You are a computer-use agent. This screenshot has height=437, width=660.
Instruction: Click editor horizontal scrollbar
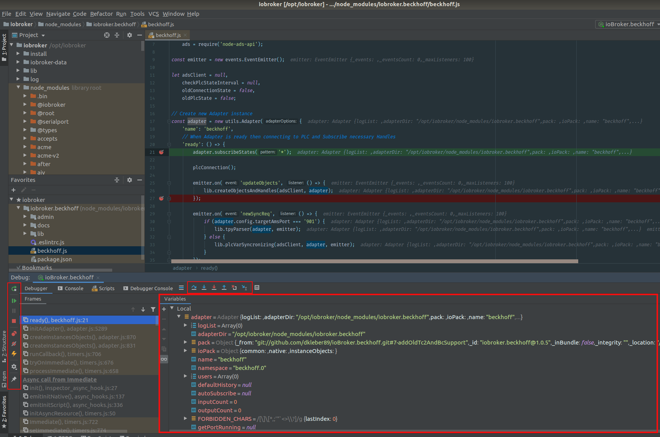point(375,261)
